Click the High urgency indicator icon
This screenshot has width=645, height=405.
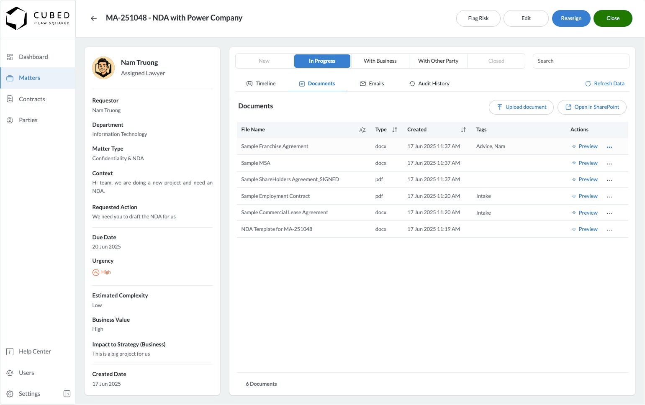coord(96,272)
